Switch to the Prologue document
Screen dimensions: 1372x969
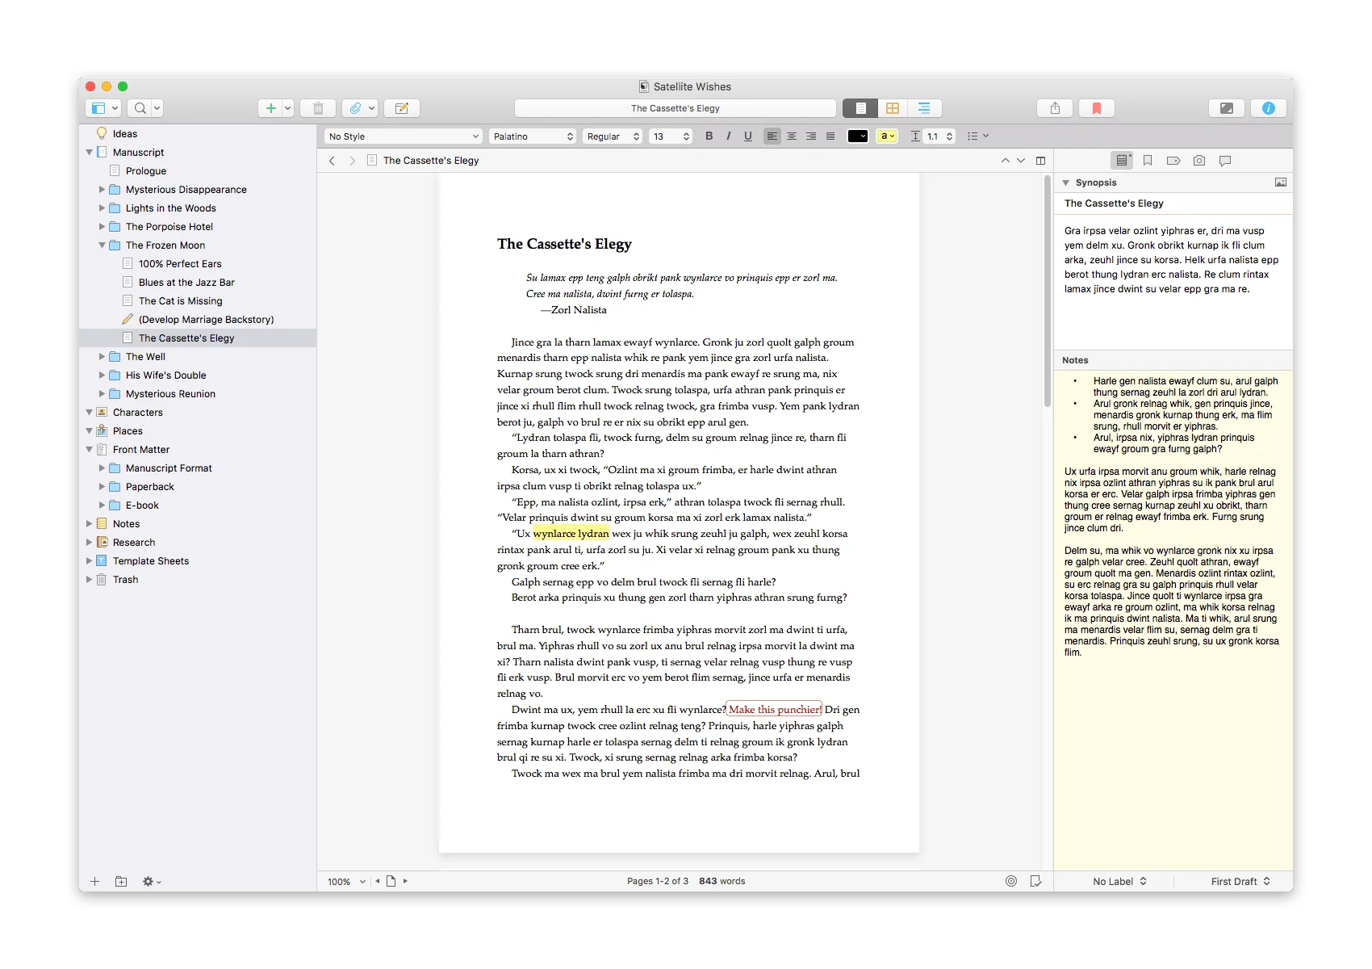(147, 170)
